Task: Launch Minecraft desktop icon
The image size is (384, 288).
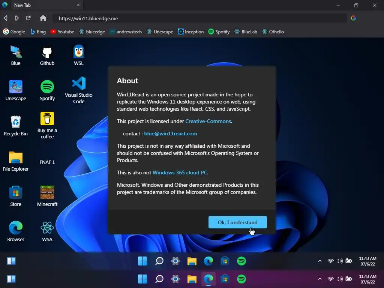Action: point(47,196)
